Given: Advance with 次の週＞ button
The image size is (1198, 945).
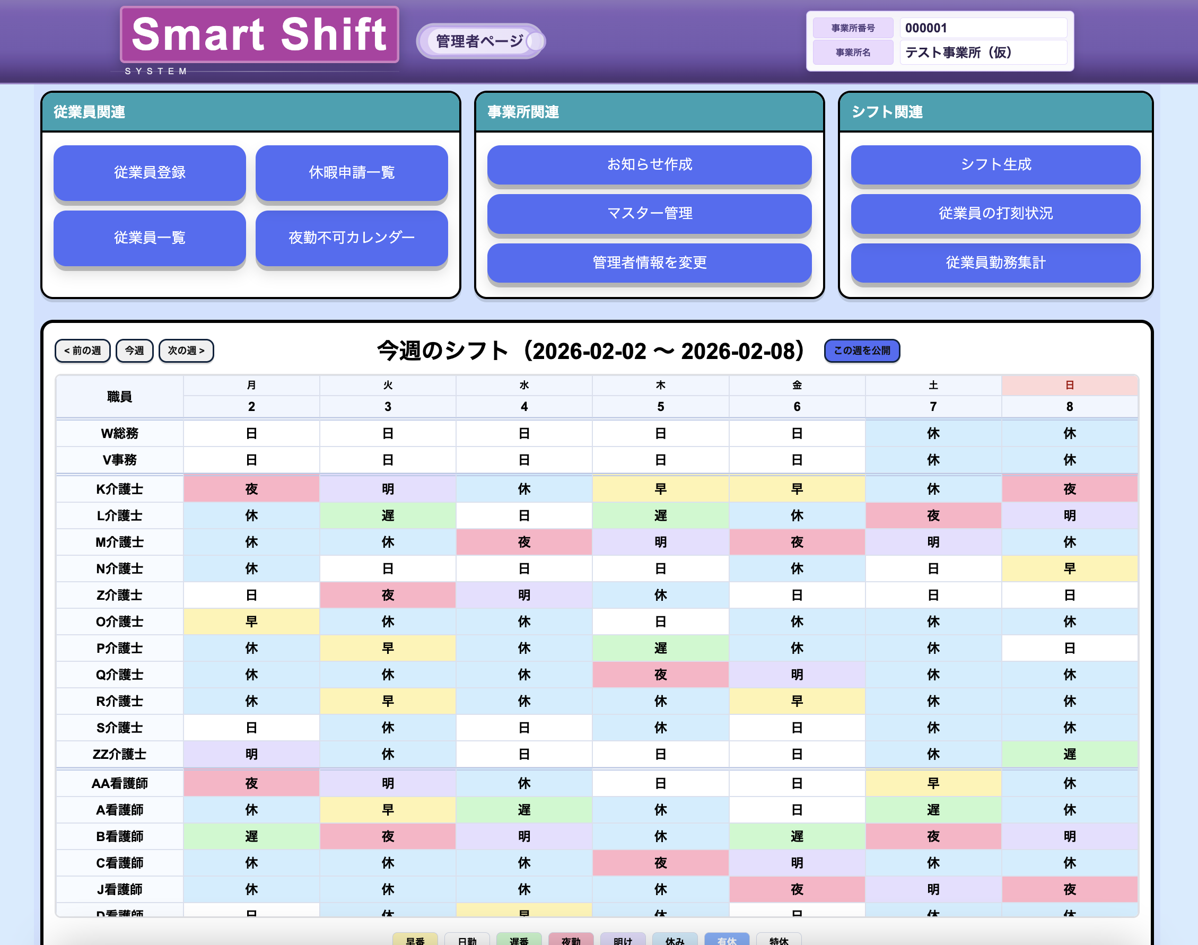Looking at the screenshot, I should (x=186, y=351).
